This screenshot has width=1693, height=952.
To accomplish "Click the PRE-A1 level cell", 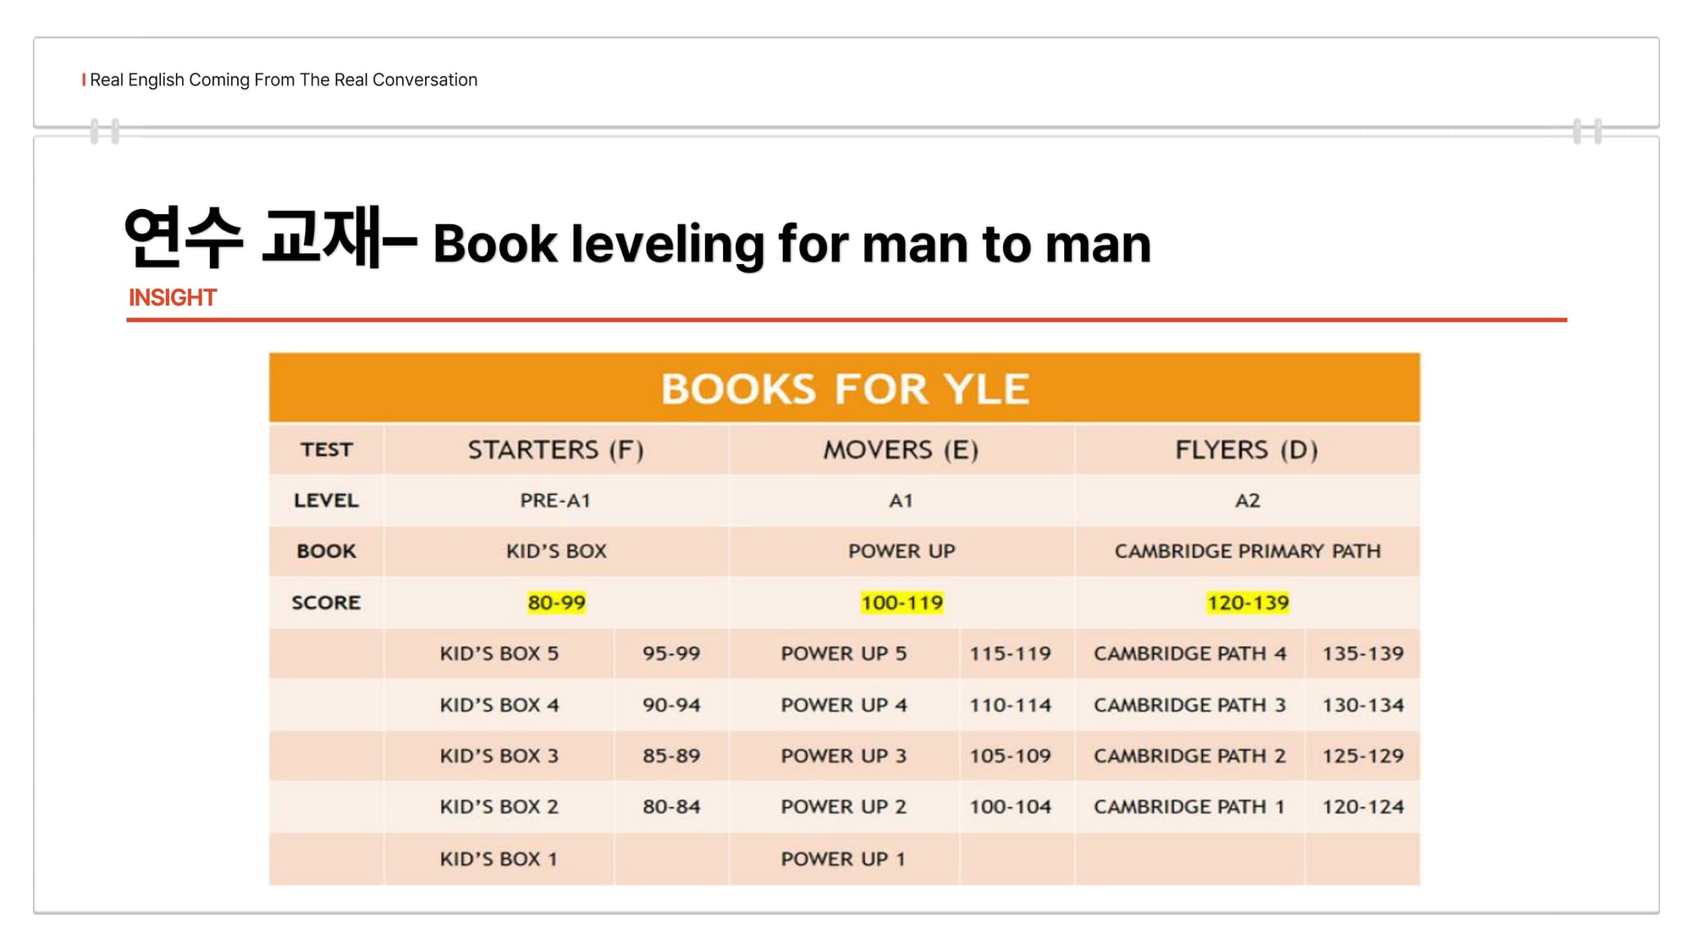I will click(x=555, y=500).
